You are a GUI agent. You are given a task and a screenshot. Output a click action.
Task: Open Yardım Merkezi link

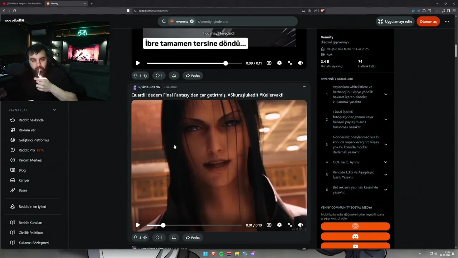pyautogui.click(x=30, y=160)
